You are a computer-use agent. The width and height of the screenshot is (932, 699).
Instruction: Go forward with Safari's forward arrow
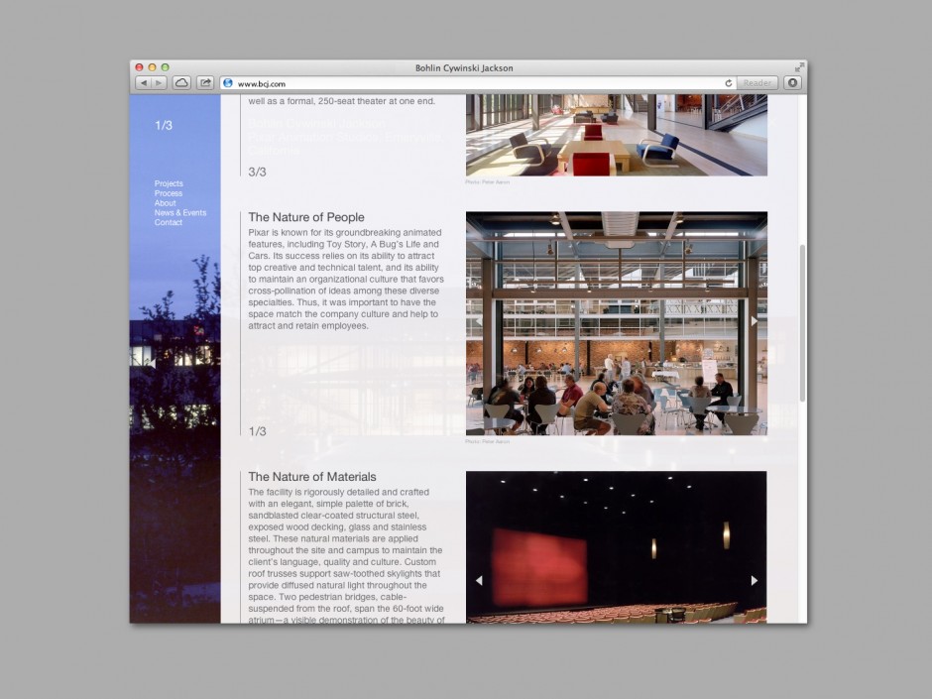159,83
